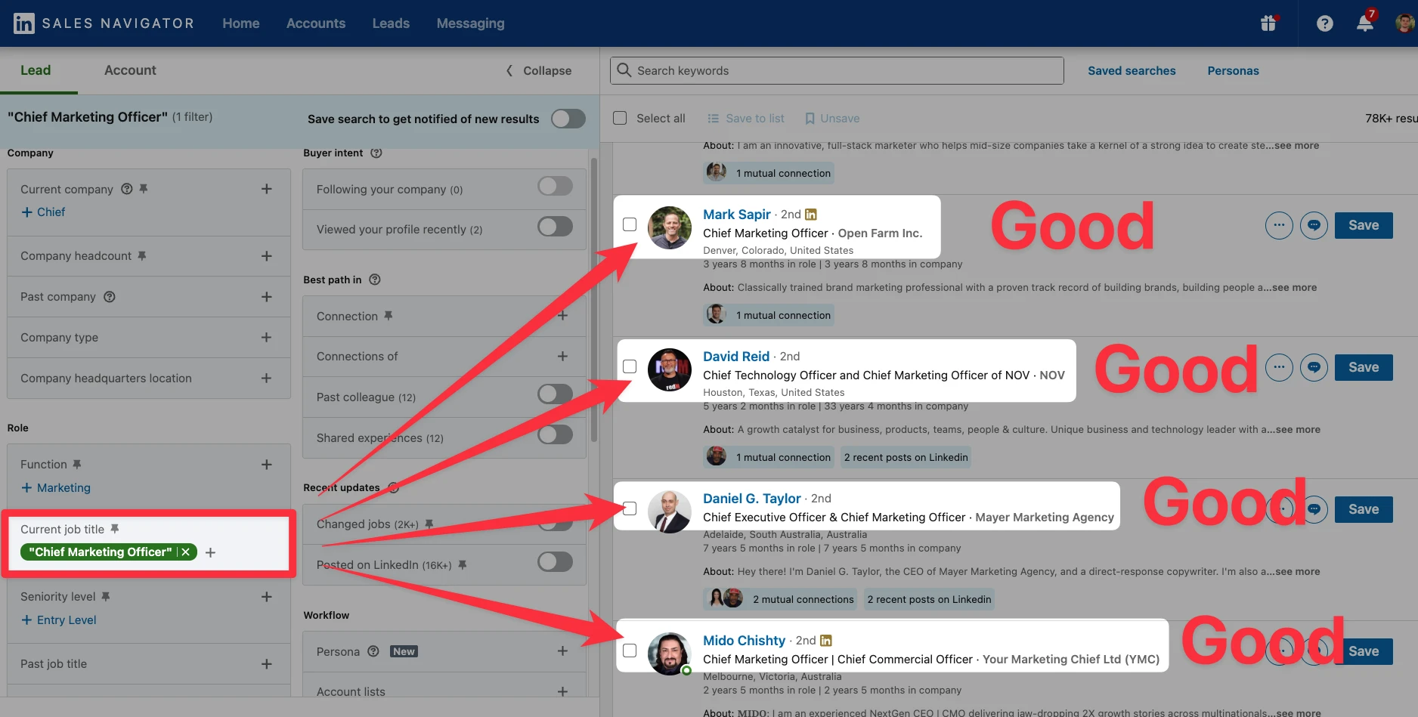This screenshot has width=1418, height=717.
Task: Add suggested Chief company filter
Action: tap(43, 212)
